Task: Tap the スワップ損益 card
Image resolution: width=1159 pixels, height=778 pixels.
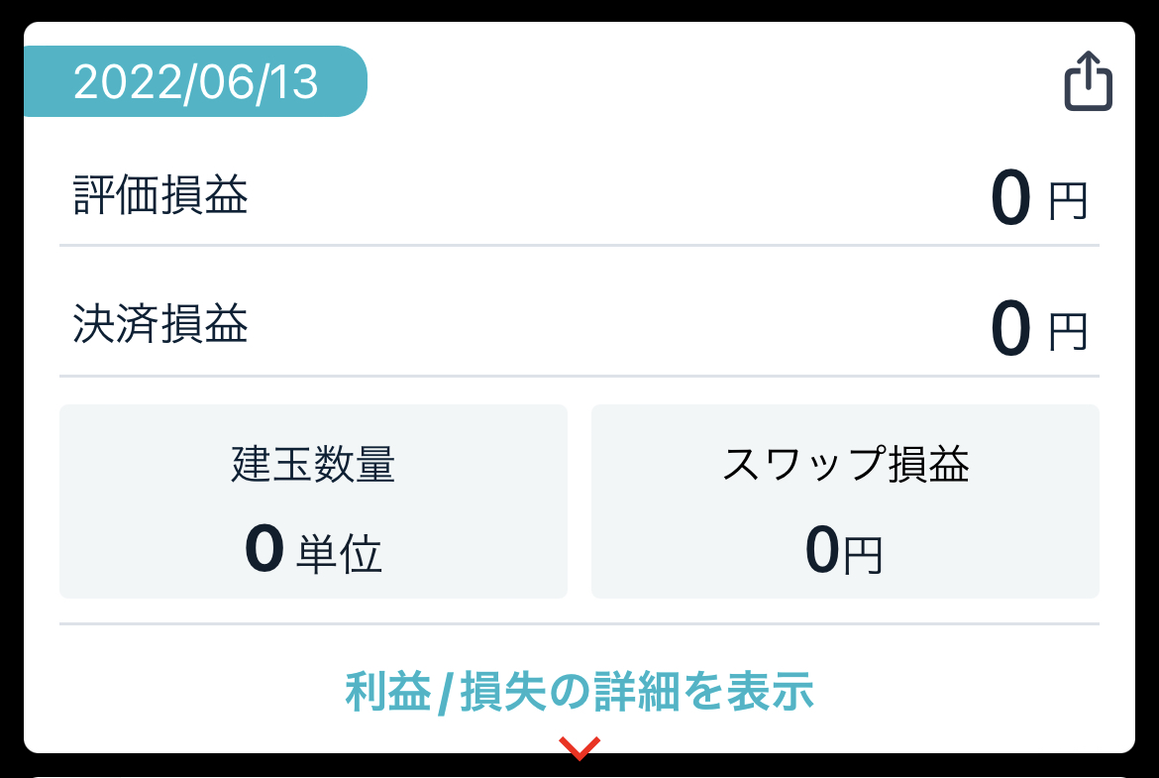Action: [x=845, y=501]
